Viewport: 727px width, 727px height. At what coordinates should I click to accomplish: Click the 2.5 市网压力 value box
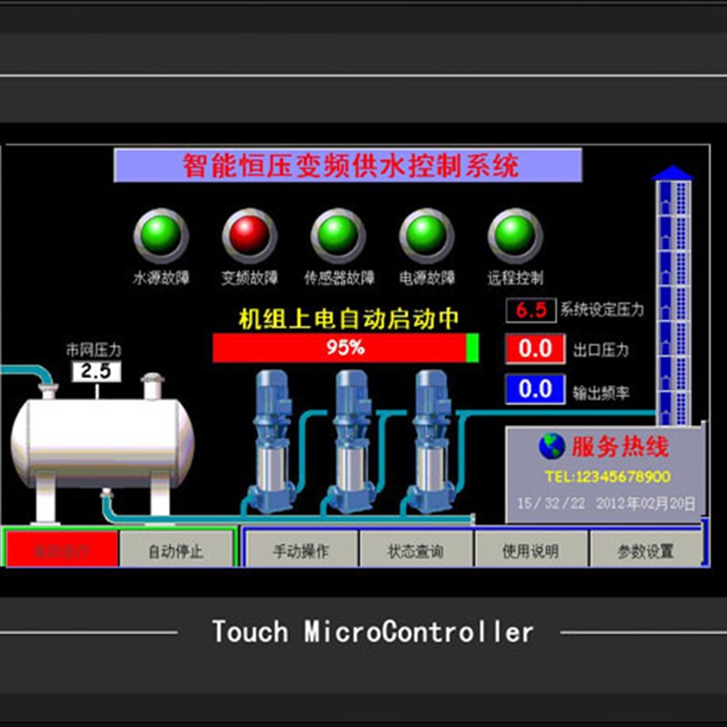[x=96, y=372]
